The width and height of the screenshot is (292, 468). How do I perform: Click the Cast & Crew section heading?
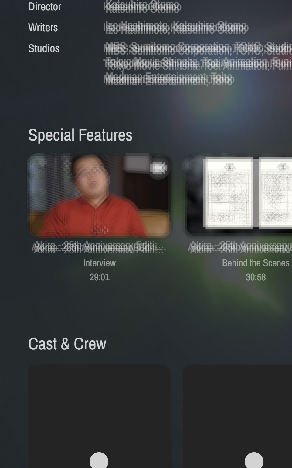coord(67,344)
